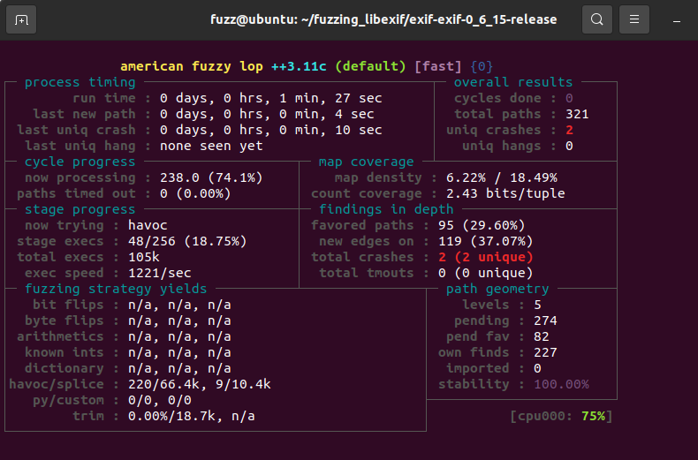Click the 'overall results' header
This screenshot has height=460, width=698.
coord(513,82)
